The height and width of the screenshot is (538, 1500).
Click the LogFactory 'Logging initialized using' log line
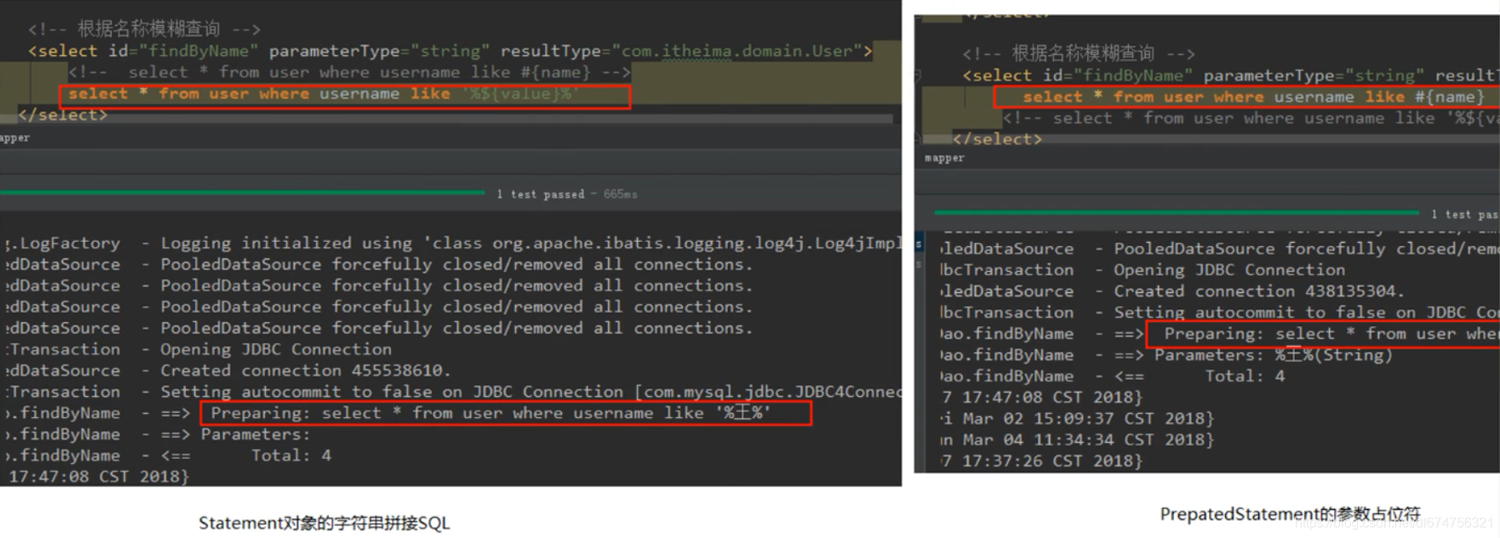454,244
